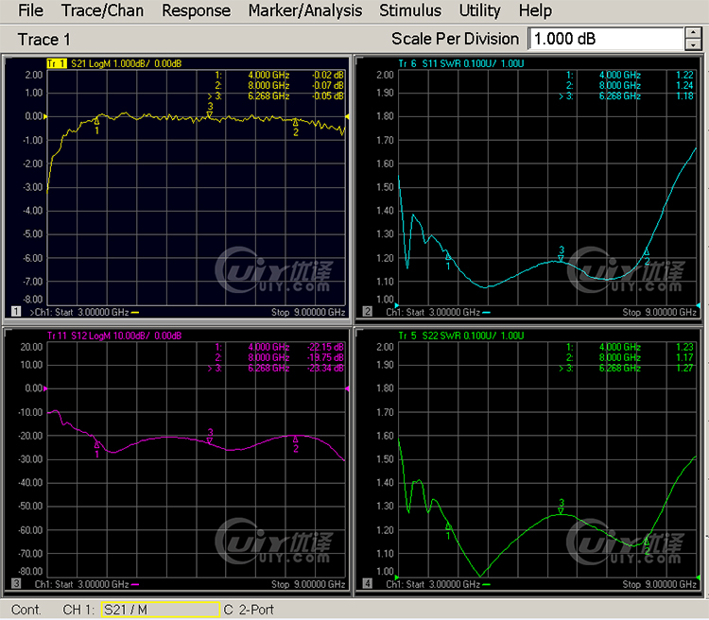Select the Tr 6 S11 SWR trace label
709x620 pixels.
pyautogui.click(x=460, y=63)
